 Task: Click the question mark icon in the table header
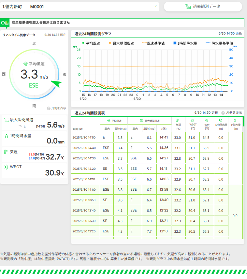pyautogui.click(x=223, y=113)
